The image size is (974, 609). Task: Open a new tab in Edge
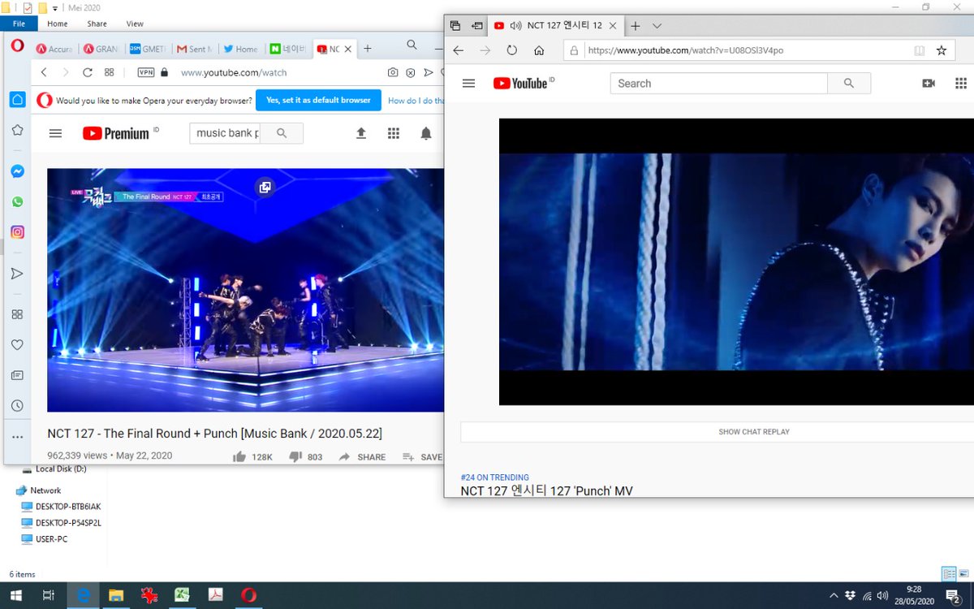(636, 26)
